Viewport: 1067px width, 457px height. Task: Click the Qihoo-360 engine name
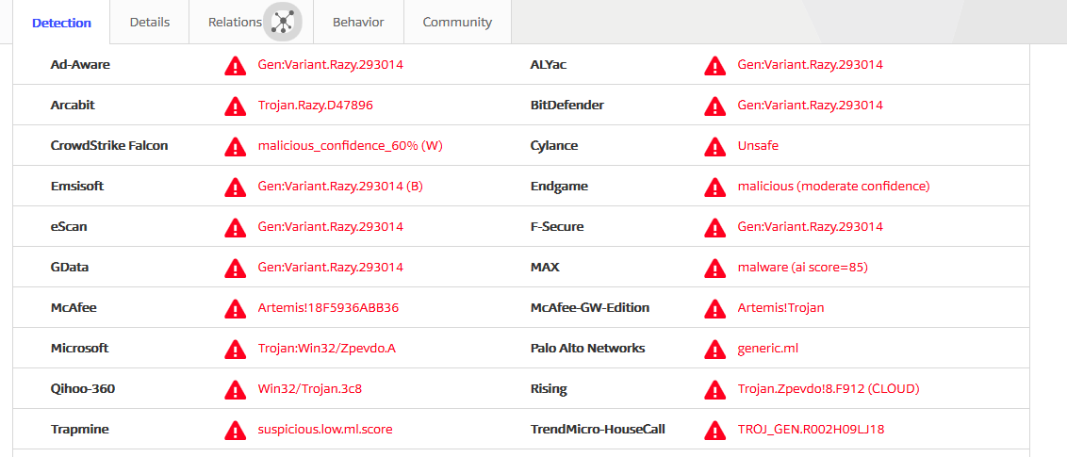pos(83,389)
